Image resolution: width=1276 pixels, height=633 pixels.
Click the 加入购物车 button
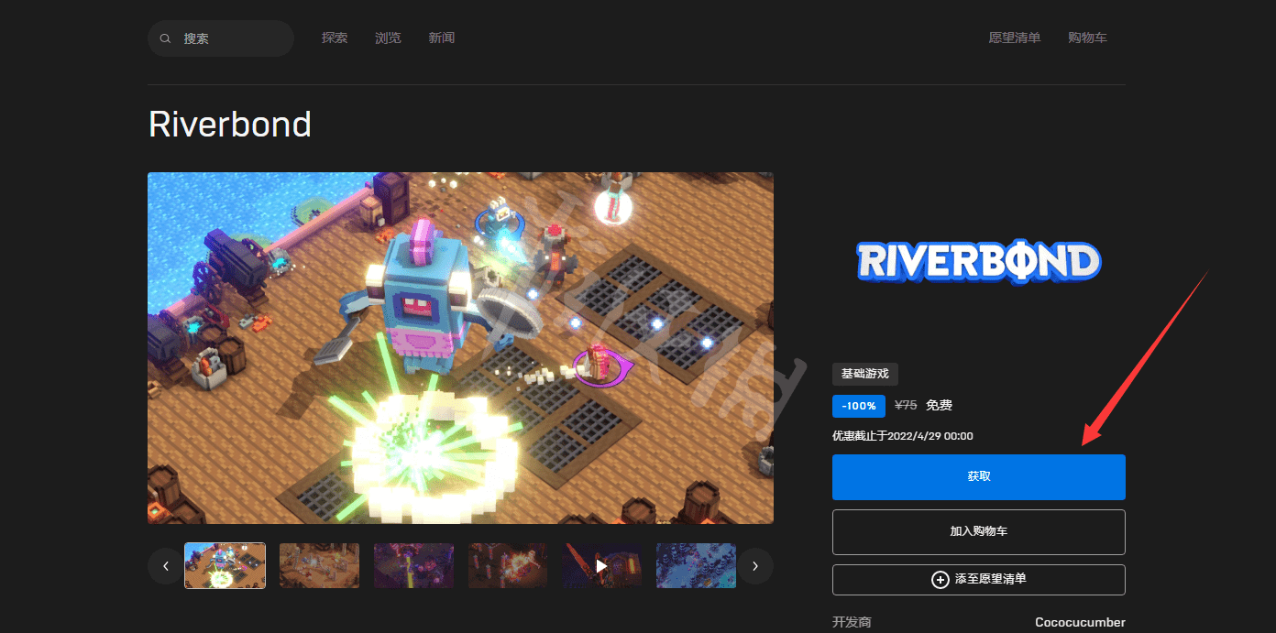tap(979, 531)
